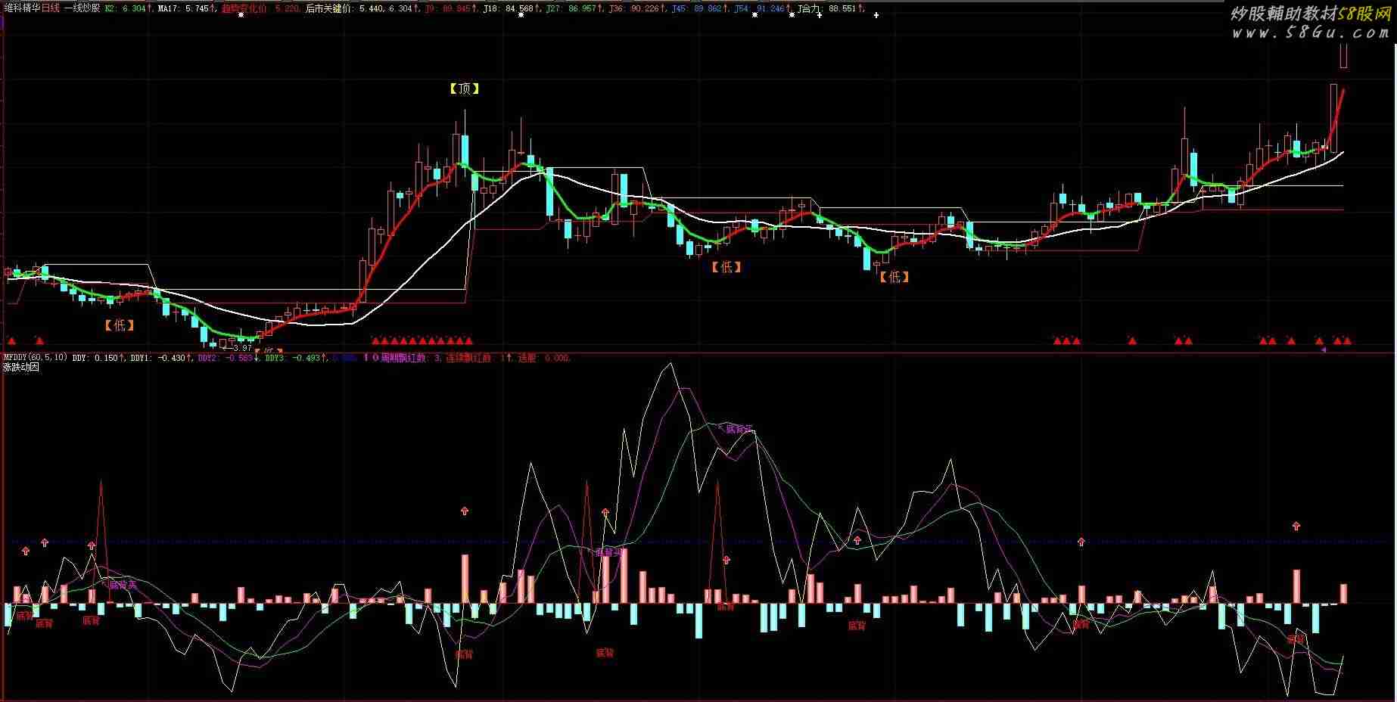Screen dimensions: 1397x702
Task: Click the 后市关键价 label
Action: point(329,8)
